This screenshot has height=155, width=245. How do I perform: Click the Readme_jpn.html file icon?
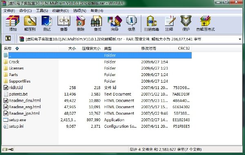pyautogui.click(x=6, y=113)
